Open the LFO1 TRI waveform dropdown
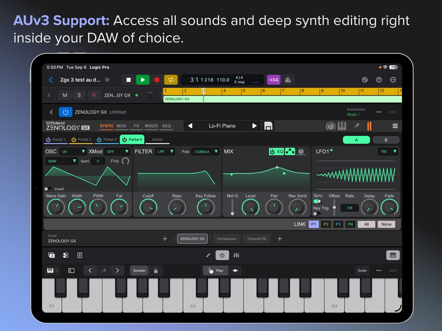The image size is (442, 331). point(388,152)
